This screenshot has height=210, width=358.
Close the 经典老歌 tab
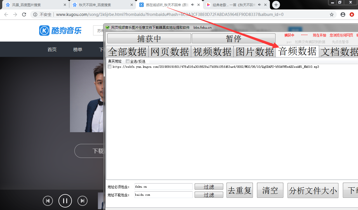coord(265,5)
